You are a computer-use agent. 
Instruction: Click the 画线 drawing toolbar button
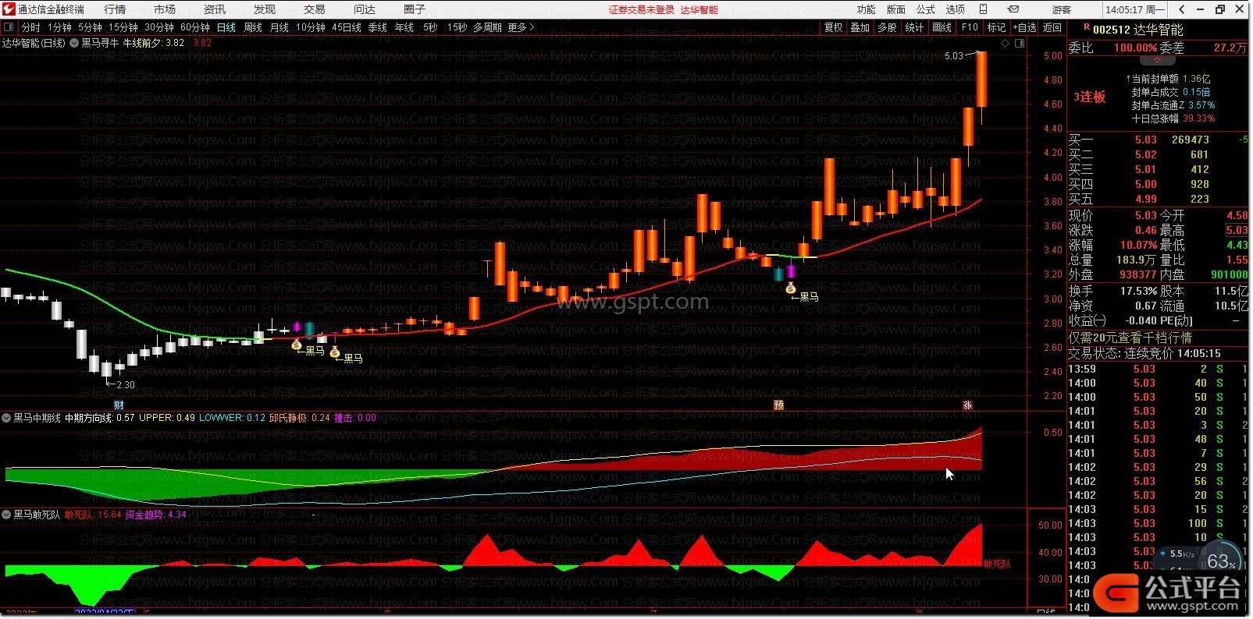point(942,27)
